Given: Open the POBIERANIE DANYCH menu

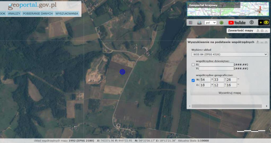Looking at the screenshot, I should (38, 14).
